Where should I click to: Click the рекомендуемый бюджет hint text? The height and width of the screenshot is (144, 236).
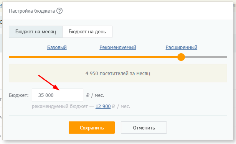click(60, 106)
